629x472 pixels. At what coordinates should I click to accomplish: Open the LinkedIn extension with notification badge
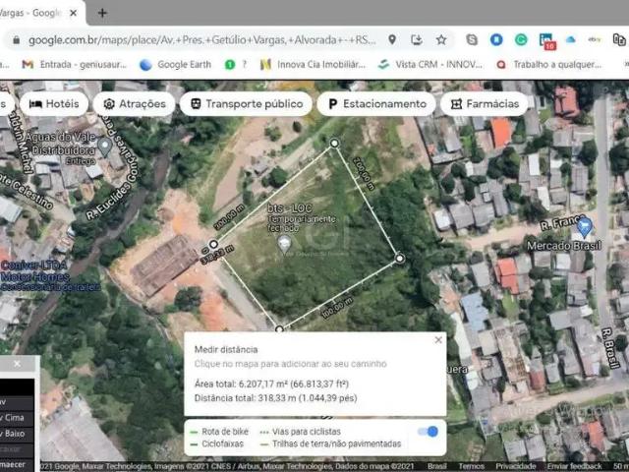(x=545, y=40)
